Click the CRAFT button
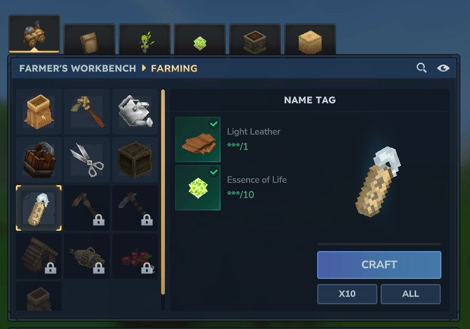 [x=379, y=265]
